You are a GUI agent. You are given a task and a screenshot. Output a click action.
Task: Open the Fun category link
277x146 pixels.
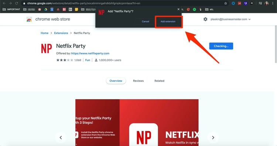(x=88, y=60)
